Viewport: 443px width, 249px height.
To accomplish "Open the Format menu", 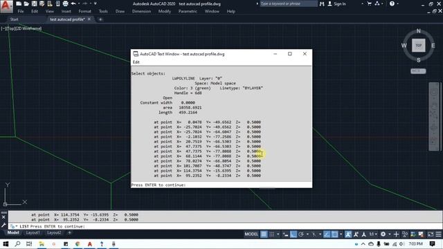I will coord(84,12).
